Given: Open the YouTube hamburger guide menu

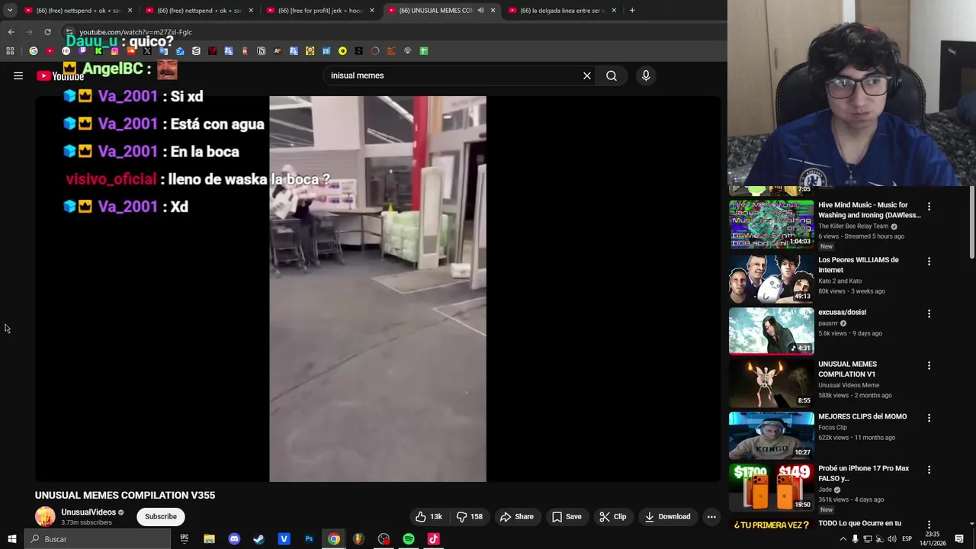Looking at the screenshot, I should (x=18, y=75).
